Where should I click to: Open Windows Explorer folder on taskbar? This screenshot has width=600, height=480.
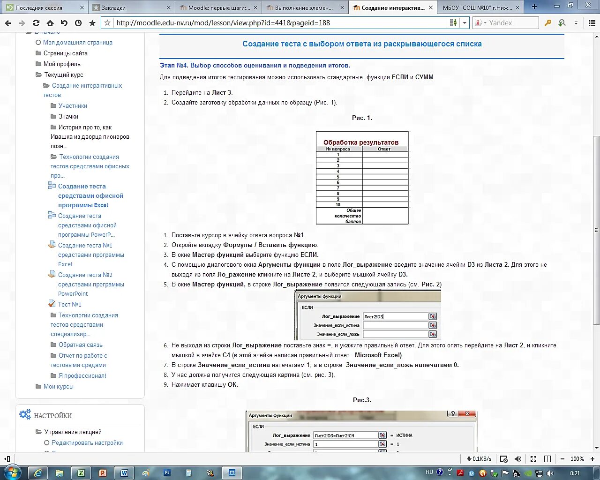(59, 473)
